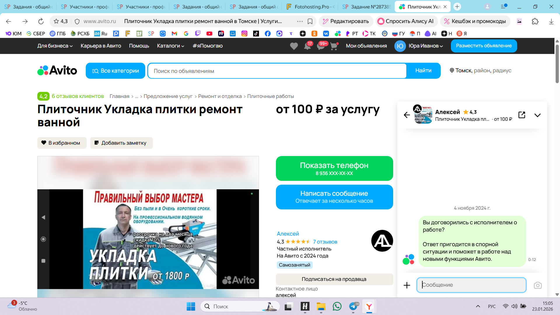Click the 'Показать телефон' green button

[x=334, y=168]
